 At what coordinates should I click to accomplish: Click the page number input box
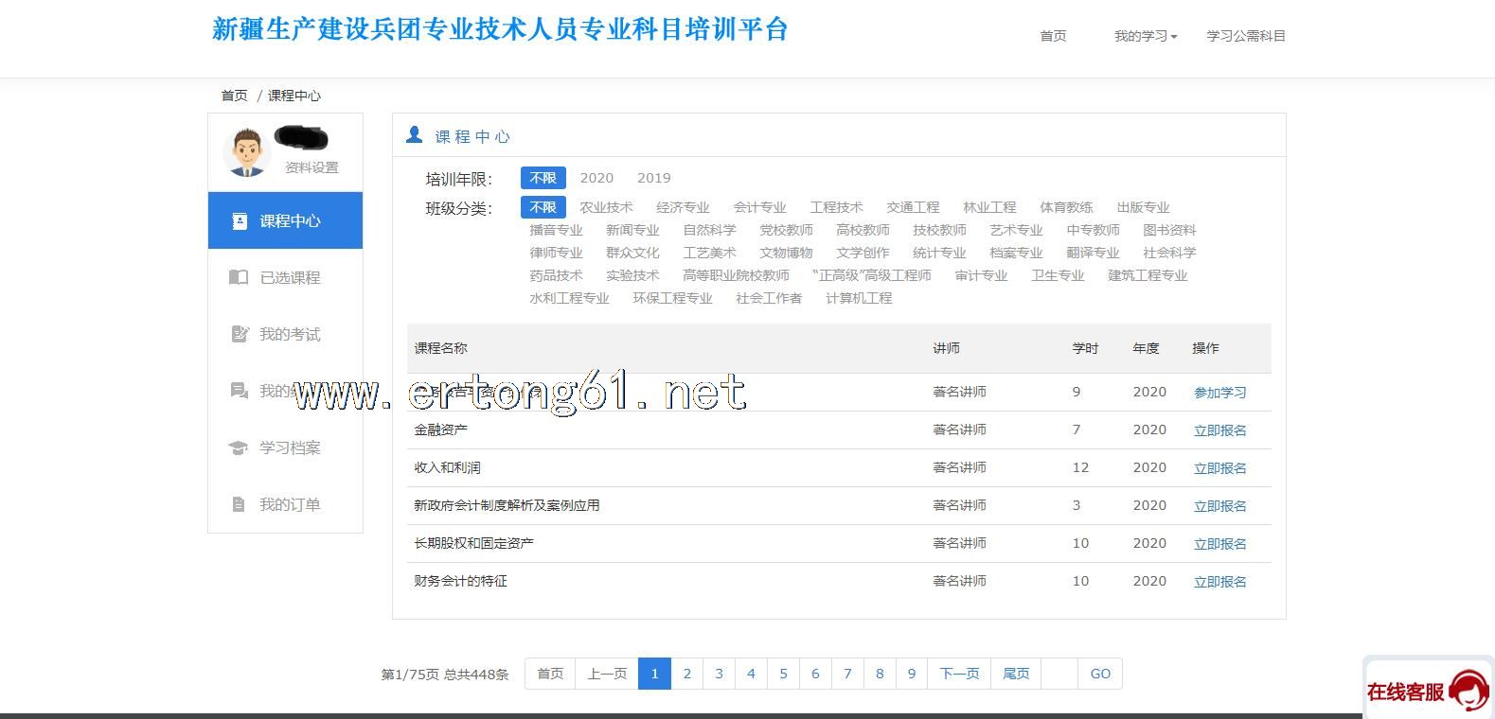tap(1059, 674)
